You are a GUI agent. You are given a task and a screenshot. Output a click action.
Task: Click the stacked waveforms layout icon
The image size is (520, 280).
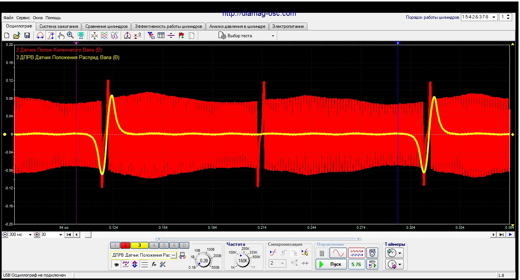coord(105,36)
